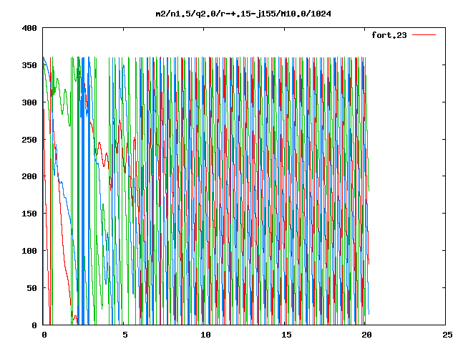Click the red legend line sample

[x=424, y=35]
